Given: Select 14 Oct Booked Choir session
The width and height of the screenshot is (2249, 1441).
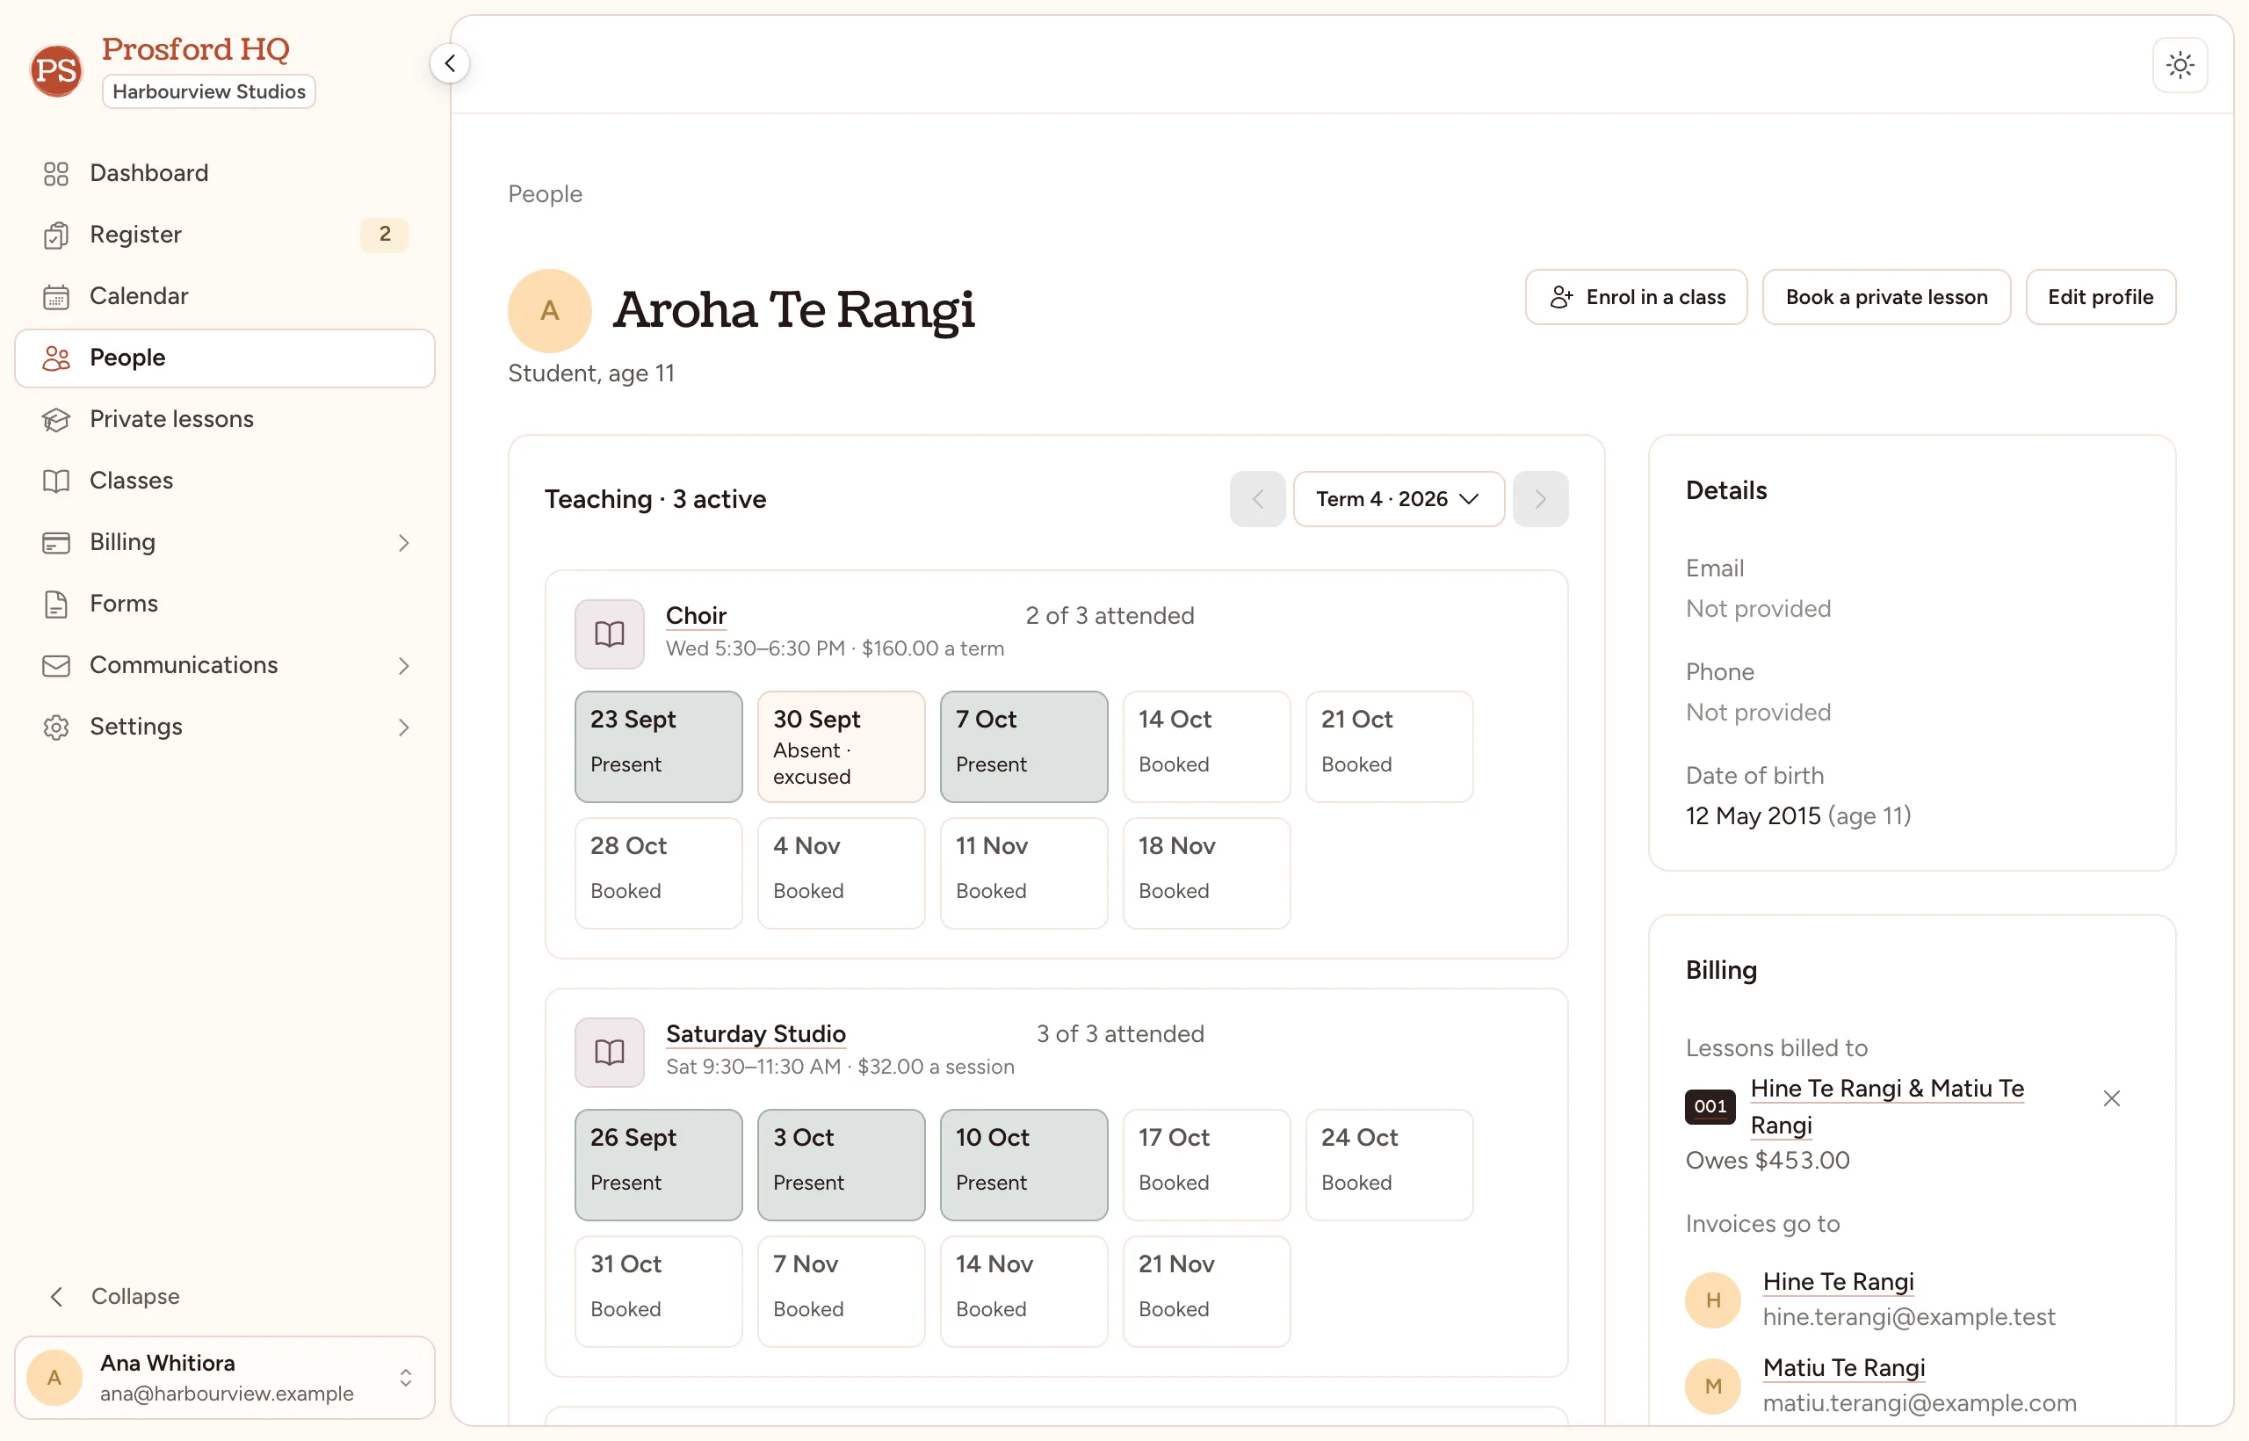Looking at the screenshot, I should click(x=1207, y=747).
